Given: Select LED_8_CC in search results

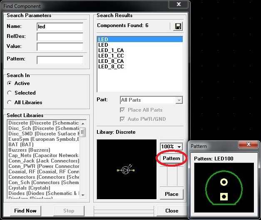Looking at the screenshot, I should click(111, 67).
